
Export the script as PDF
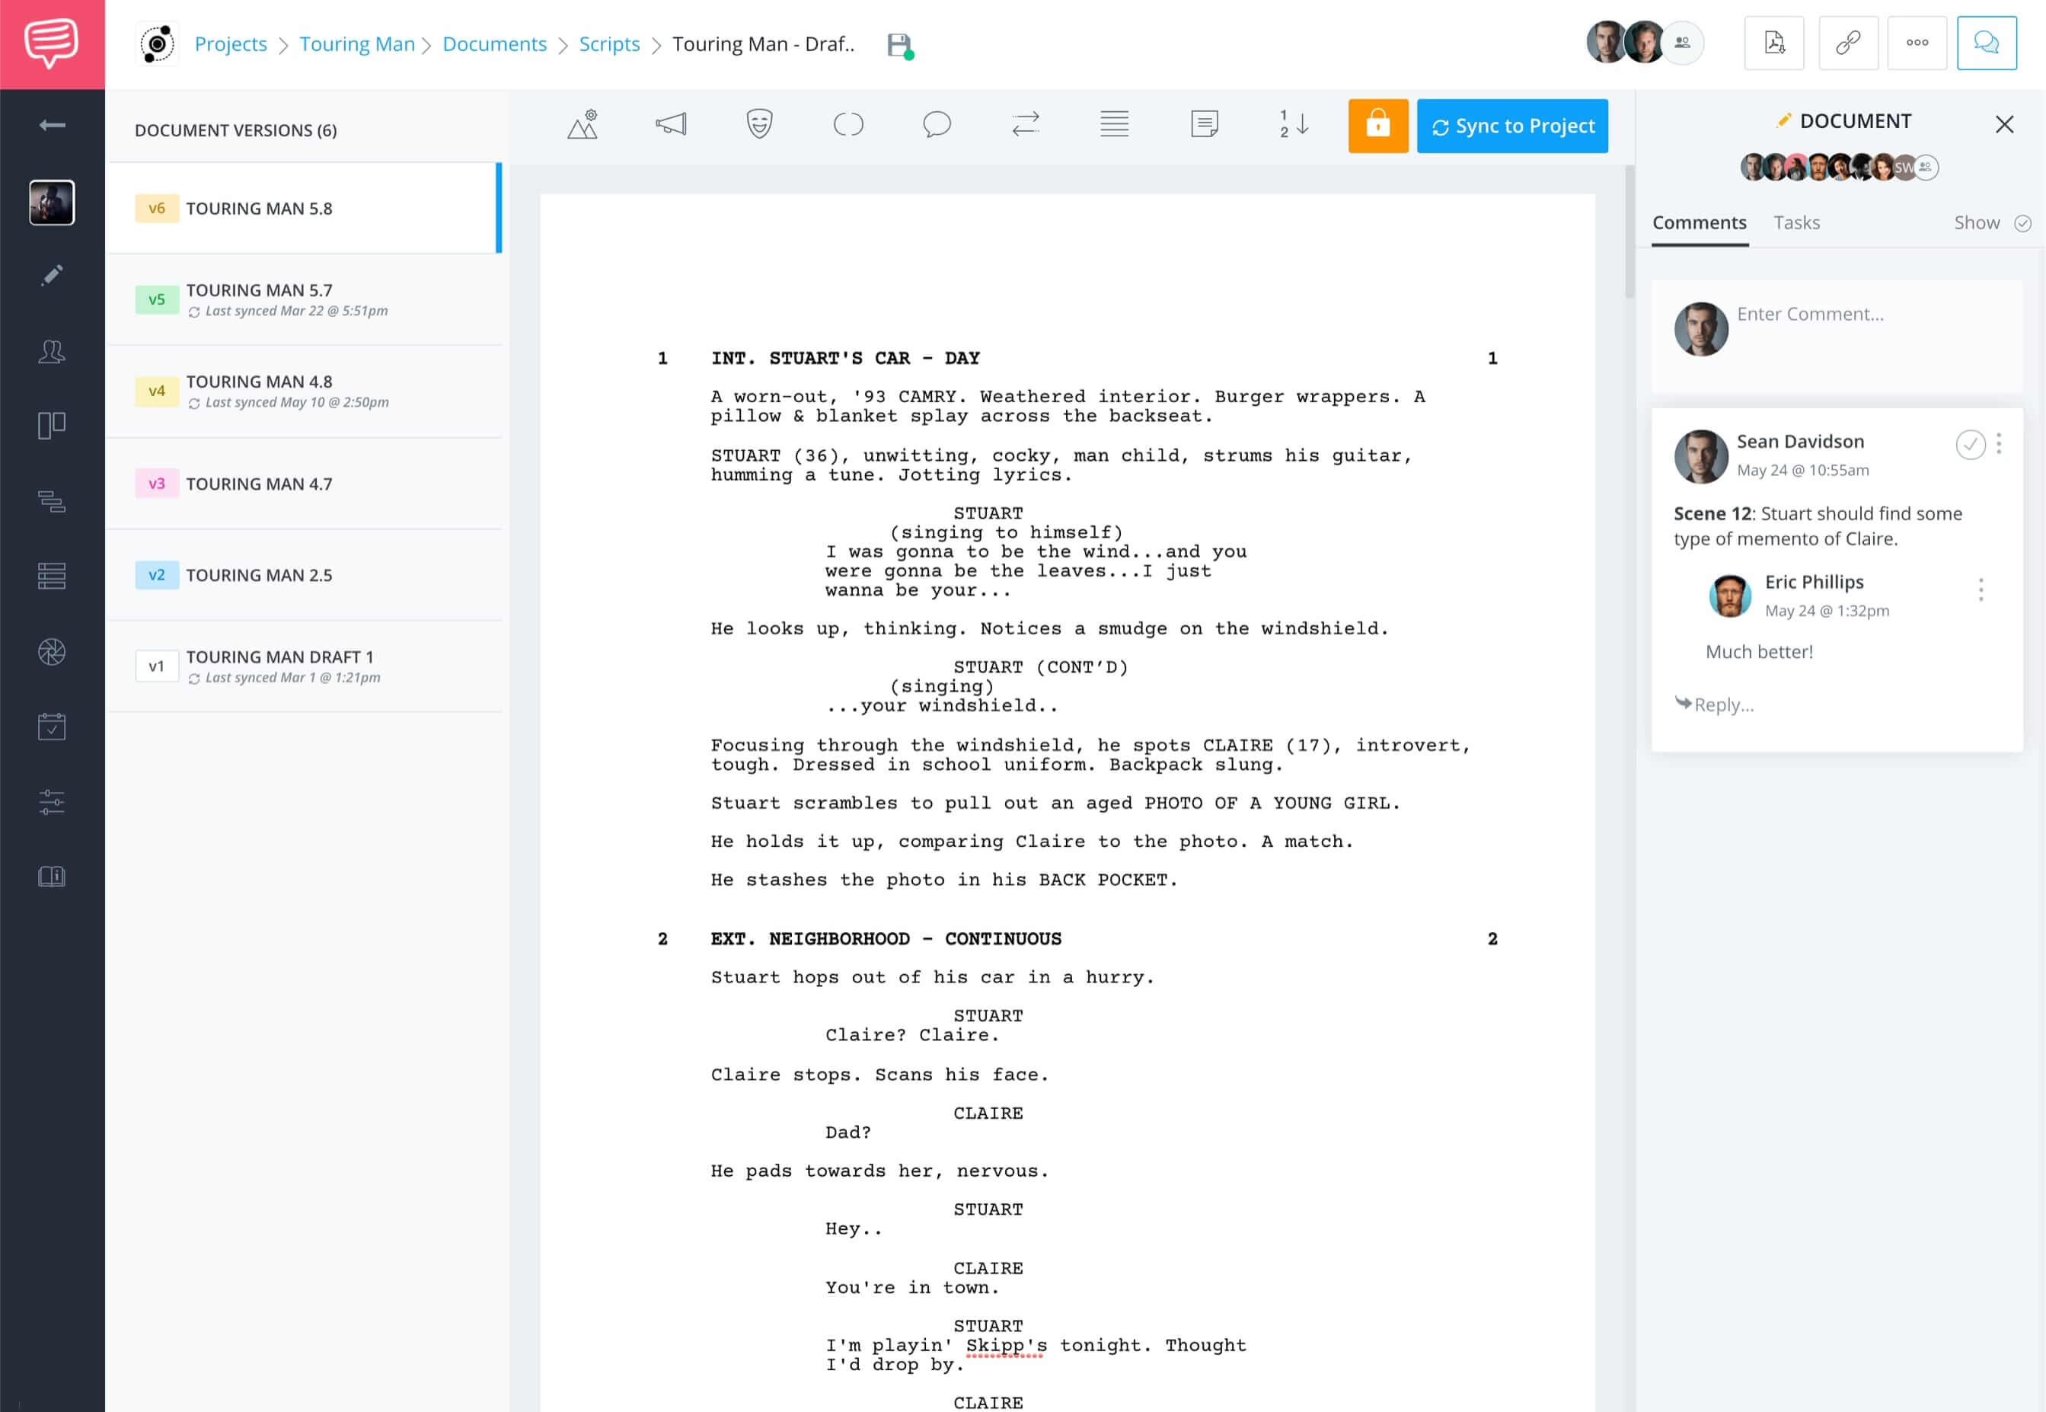pos(1774,43)
